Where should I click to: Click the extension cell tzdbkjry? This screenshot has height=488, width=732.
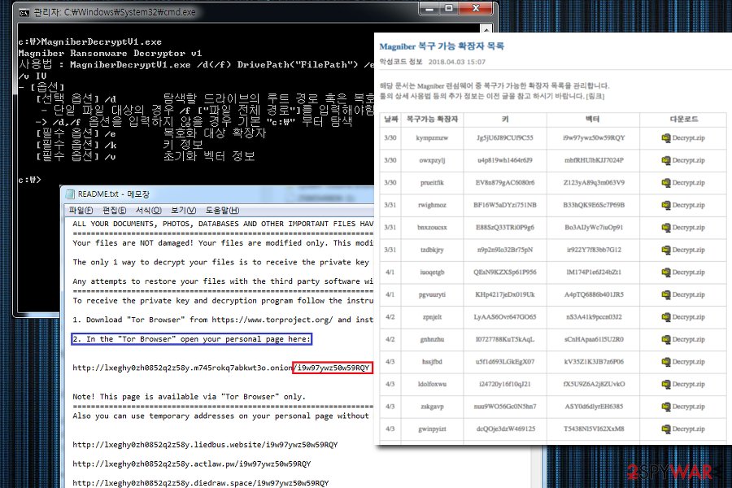(x=432, y=250)
